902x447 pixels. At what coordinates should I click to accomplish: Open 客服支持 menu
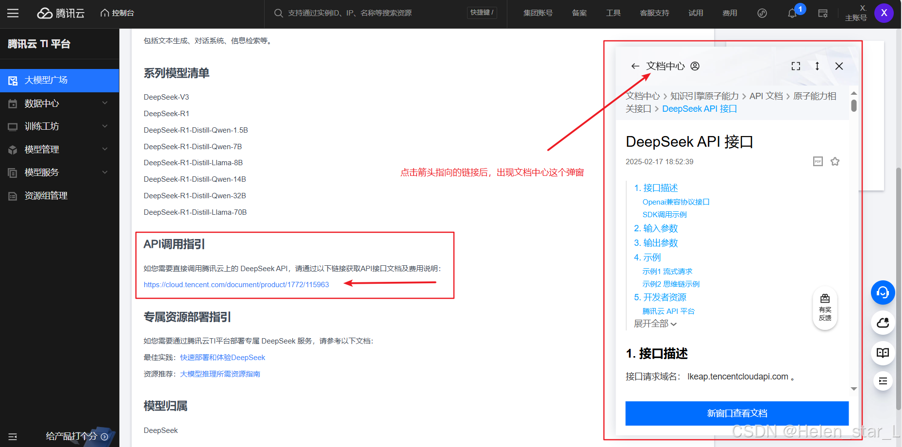coord(654,13)
